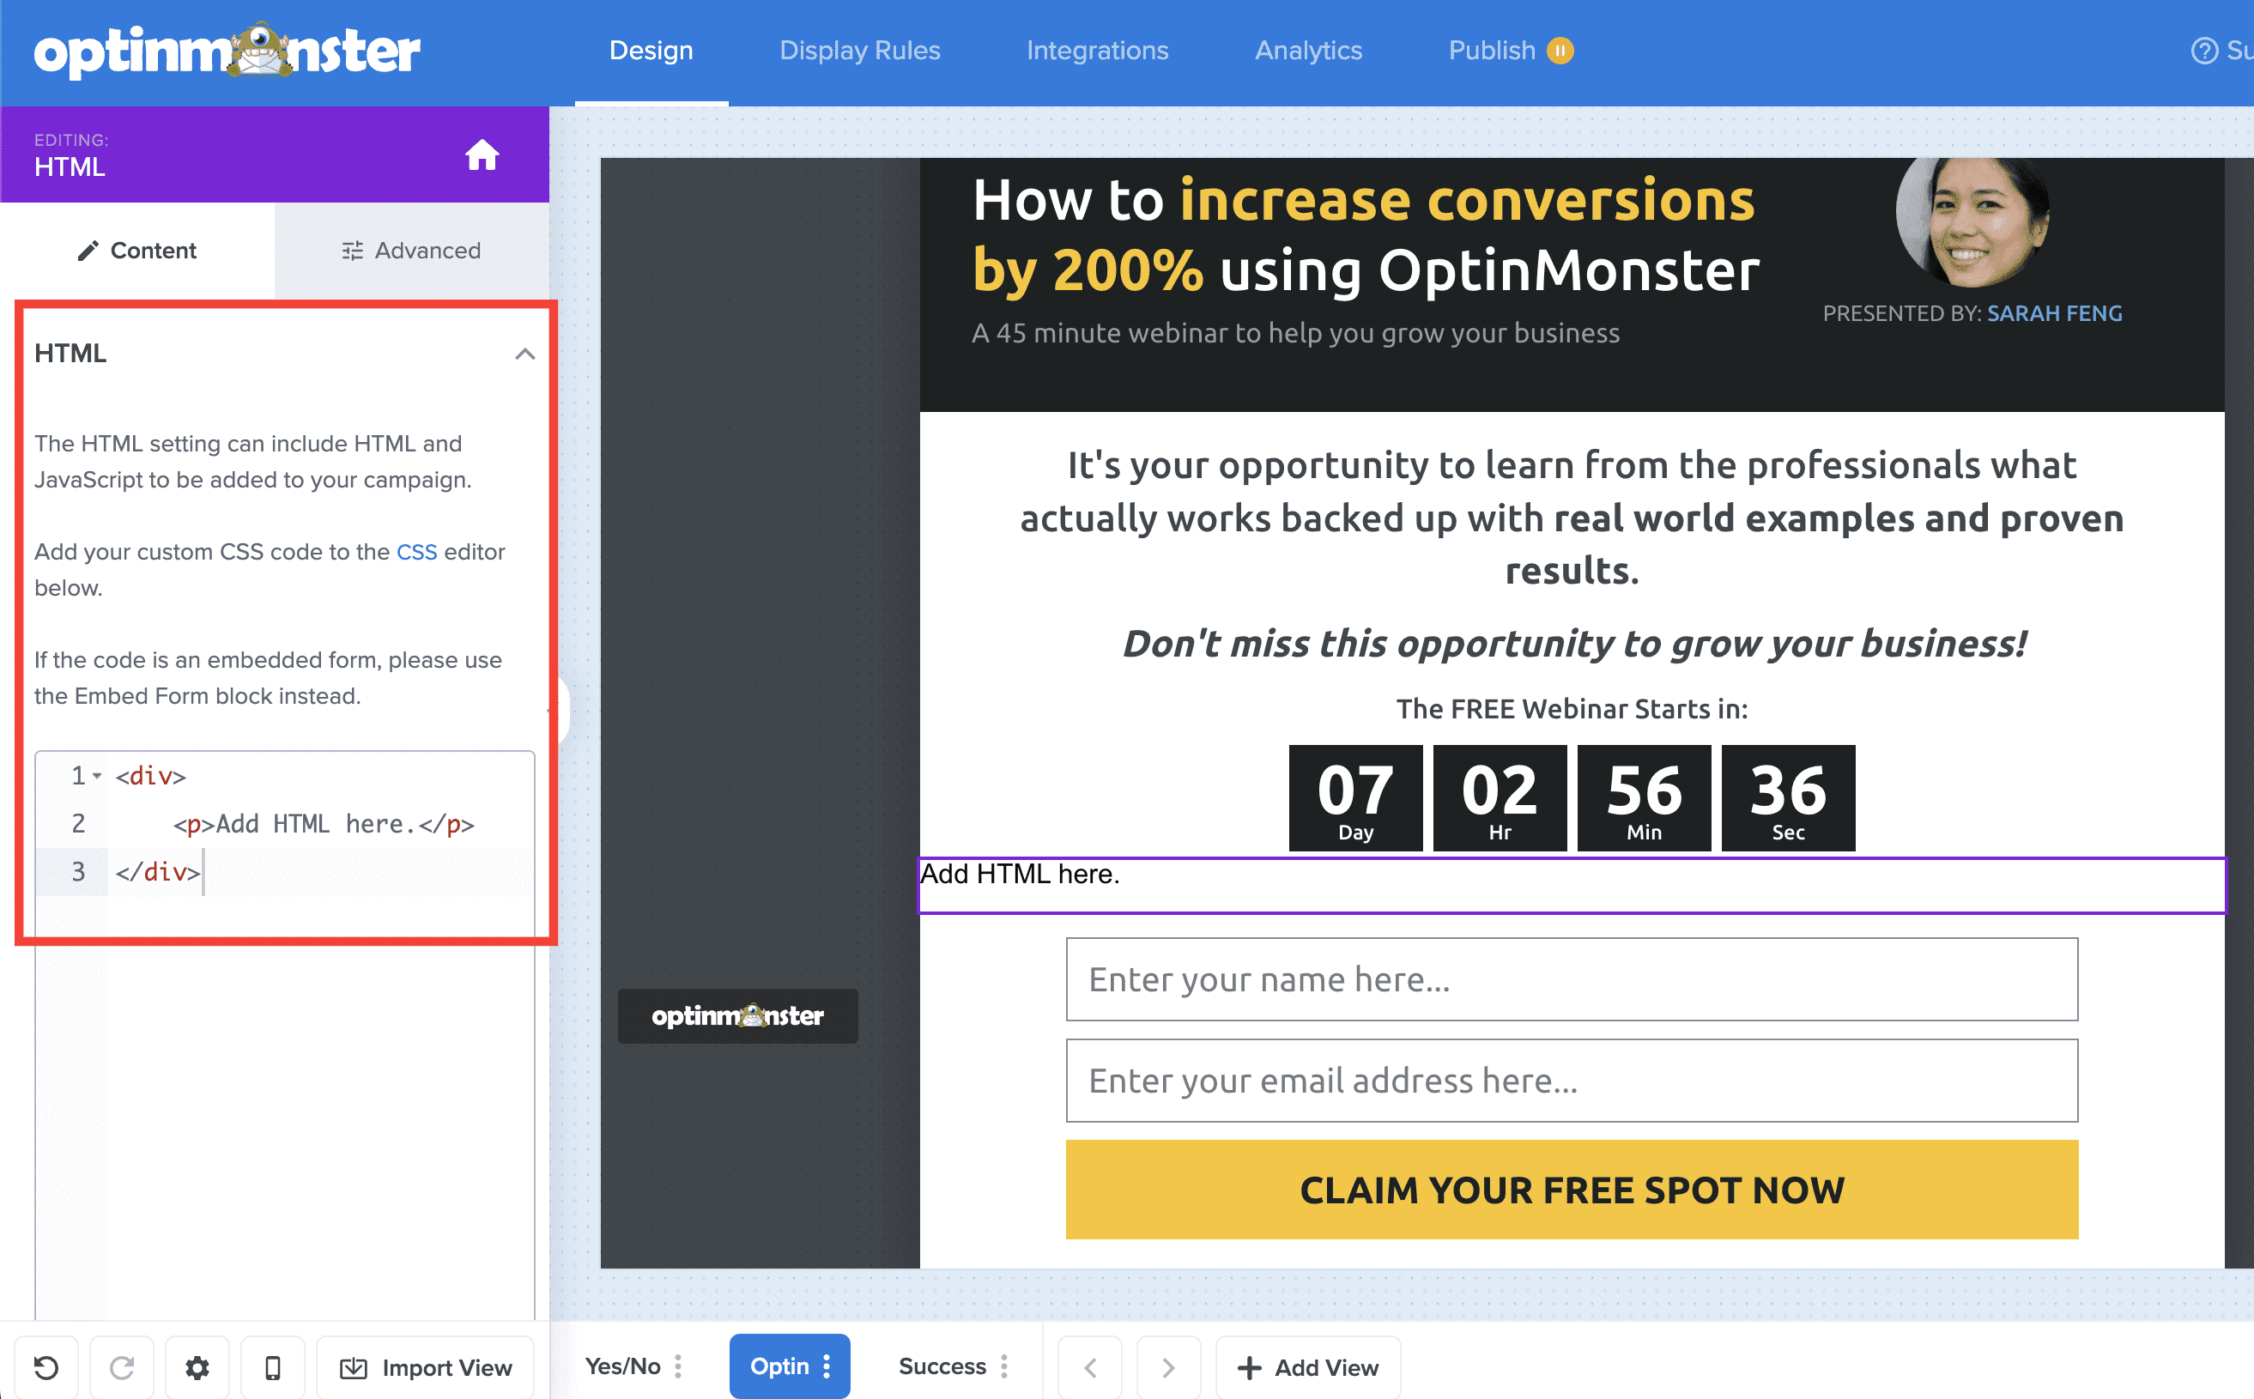Open the Optin view options menu

pyautogui.click(x=827, y=1366)
